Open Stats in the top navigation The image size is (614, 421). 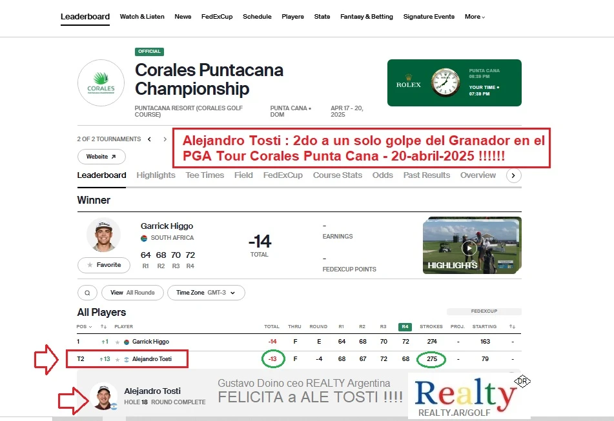[322, 17]
